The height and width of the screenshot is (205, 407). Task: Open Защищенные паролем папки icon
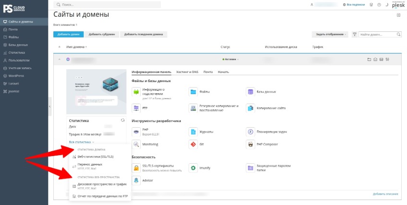(250, 168)
